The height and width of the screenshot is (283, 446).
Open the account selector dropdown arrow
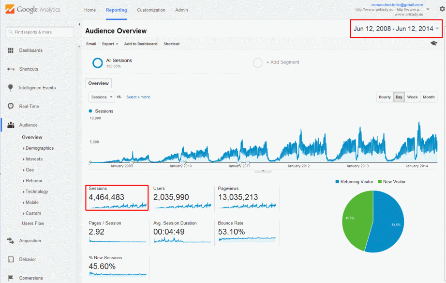pos(428,9)
